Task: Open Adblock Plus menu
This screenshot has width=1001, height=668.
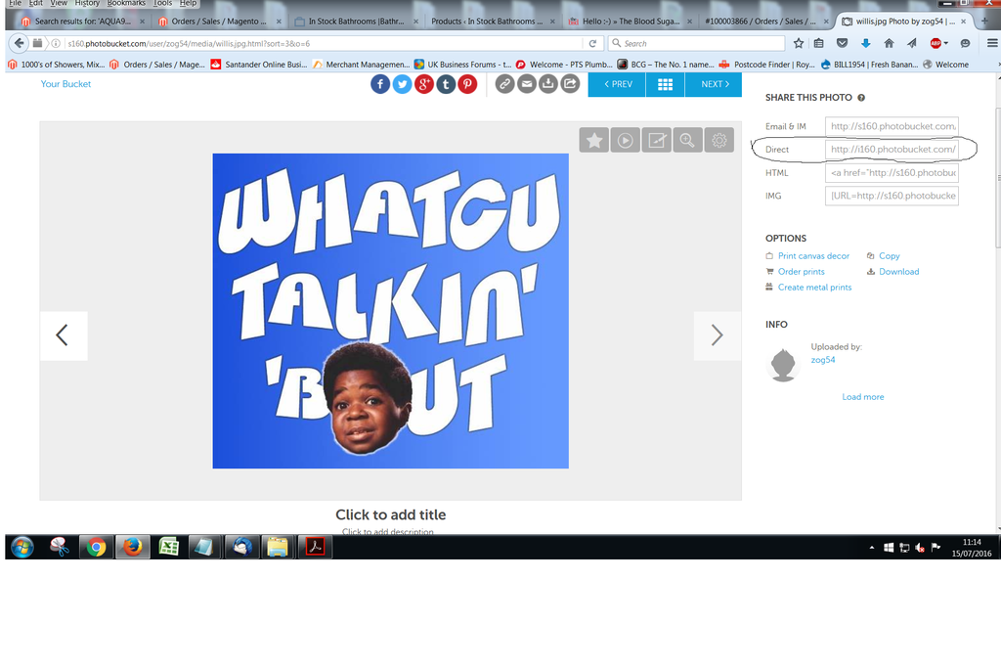Action: (x=938, y=43)
